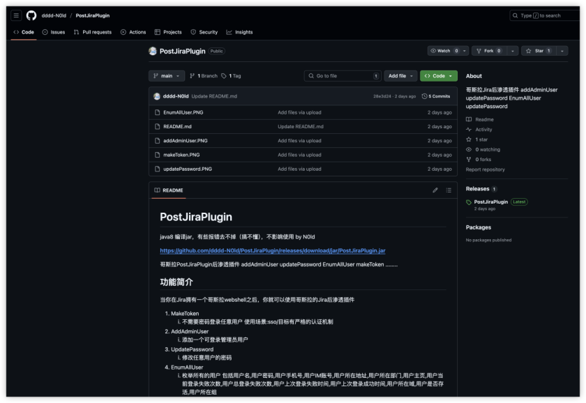Star the repository with the Star button
Image resolution: width=586 pixels, height=403 pixels.
tap(539, 51)
